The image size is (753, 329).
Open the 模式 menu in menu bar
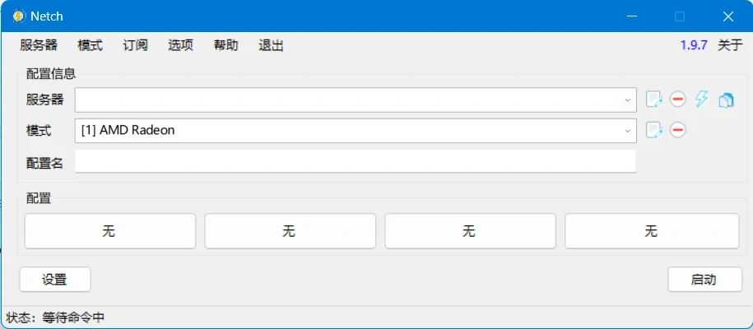pyautogui.click(x=91, y=45)
